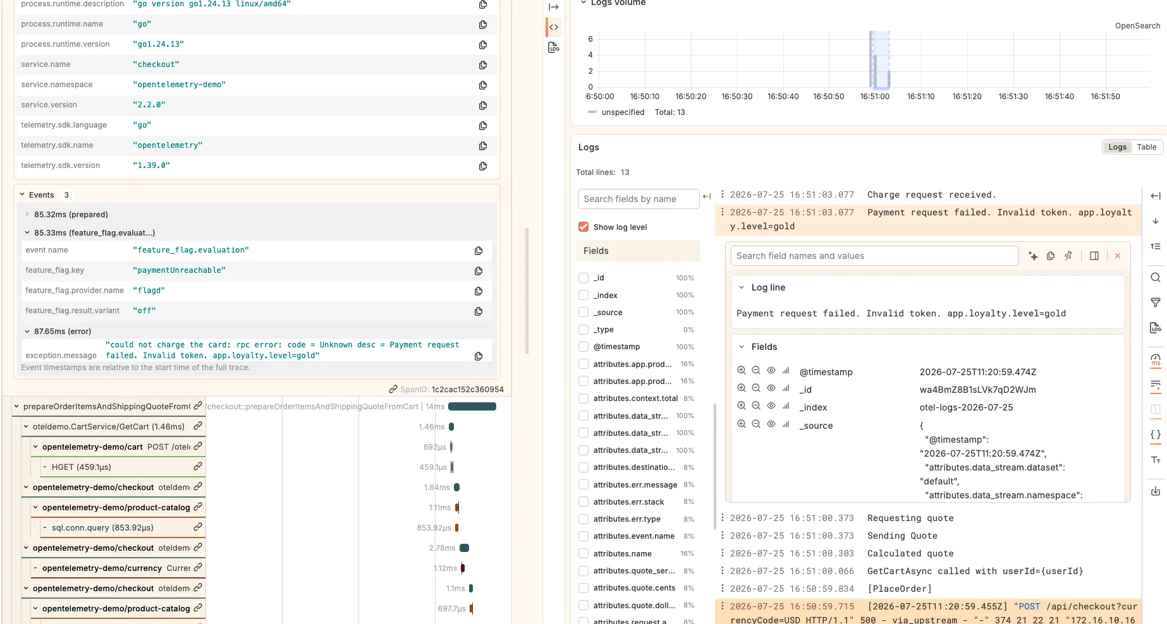This screenshot has width=1167, height=624.
Task: Explain log line with sparkle icon
Action: 1033,256
